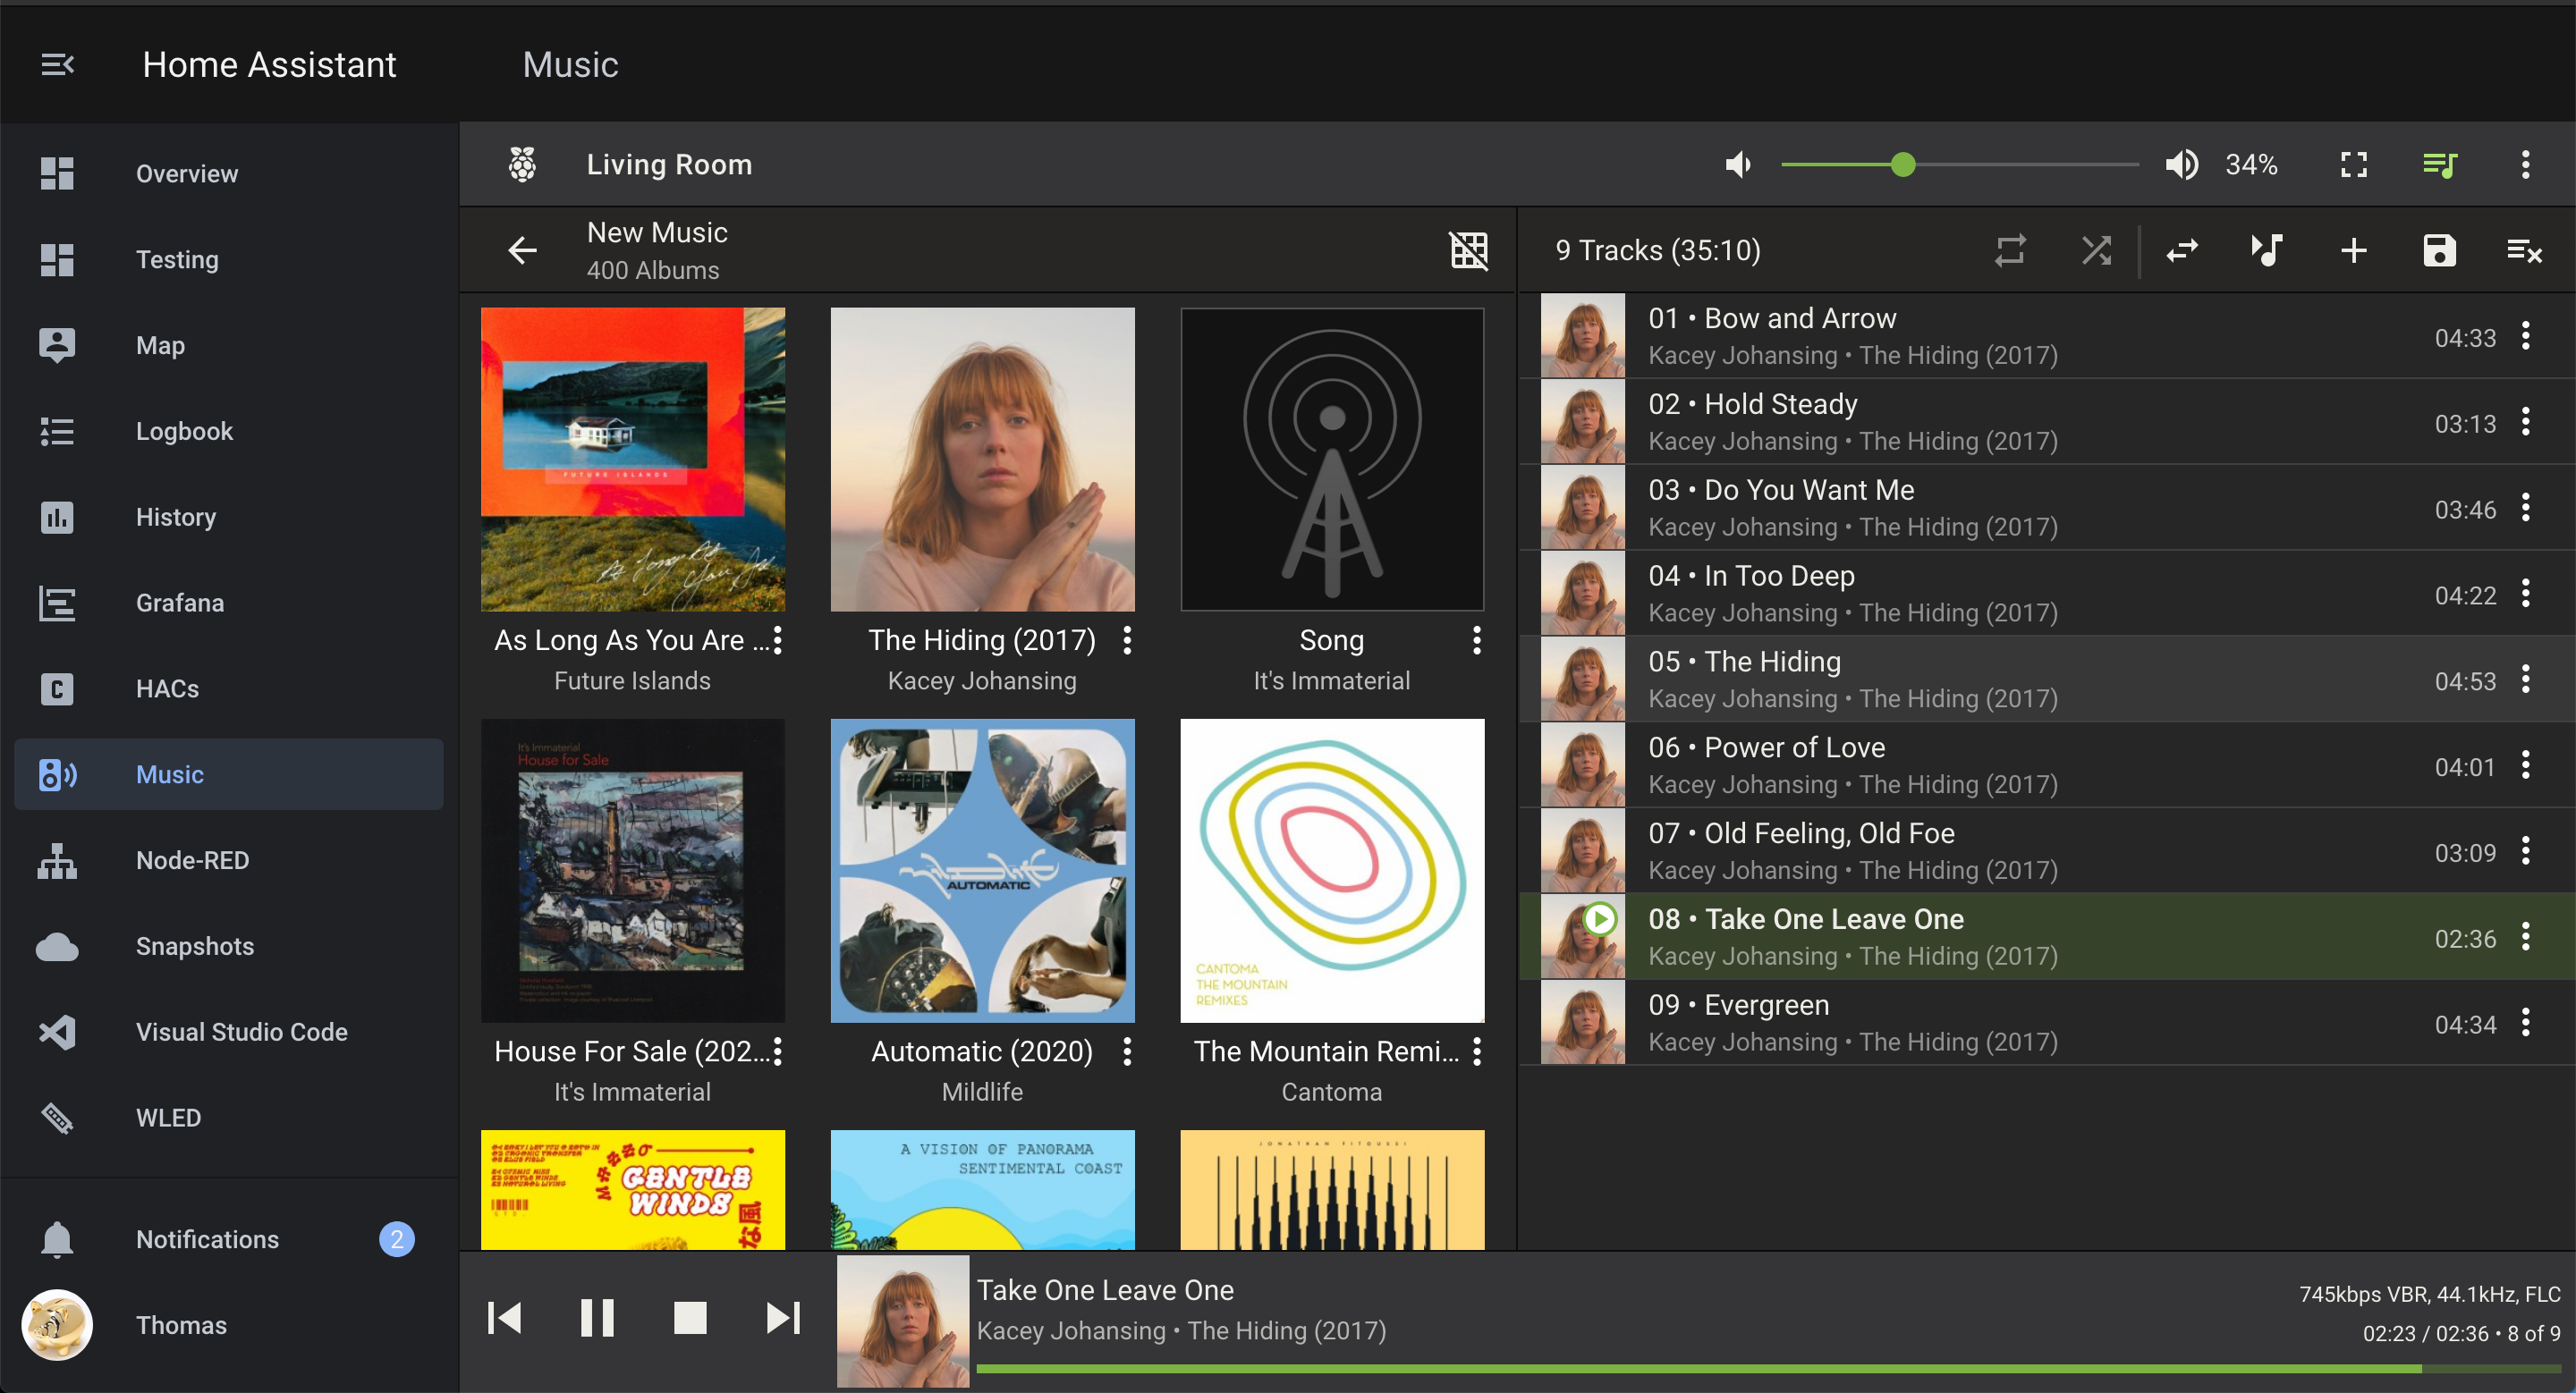Toggle fullscreen mode
This screenshot has height=1393, width=2576.
click(x=2354, y=164)
